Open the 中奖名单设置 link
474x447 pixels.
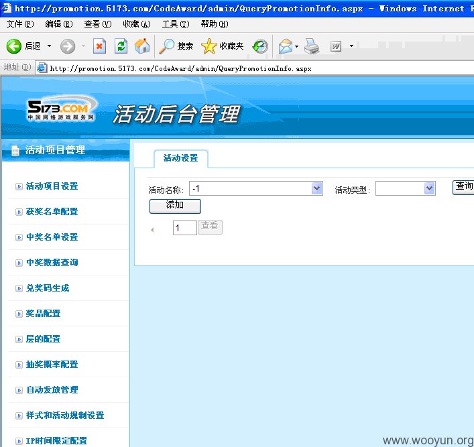point(52,237)
